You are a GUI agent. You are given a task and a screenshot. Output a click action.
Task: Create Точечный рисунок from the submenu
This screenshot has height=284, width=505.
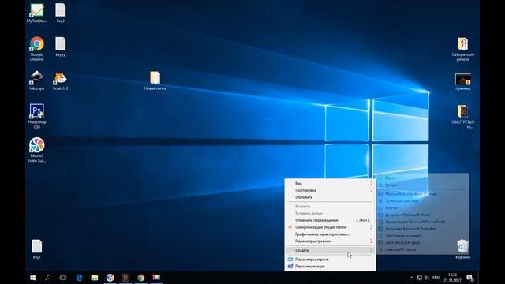tap(423, 201)
